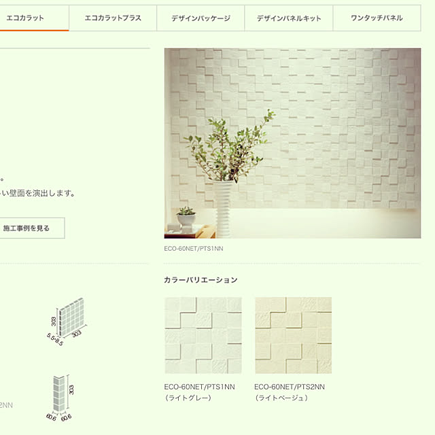Click the ECO-60NET/PTS1NN label below gray swatch

point(199,387)
